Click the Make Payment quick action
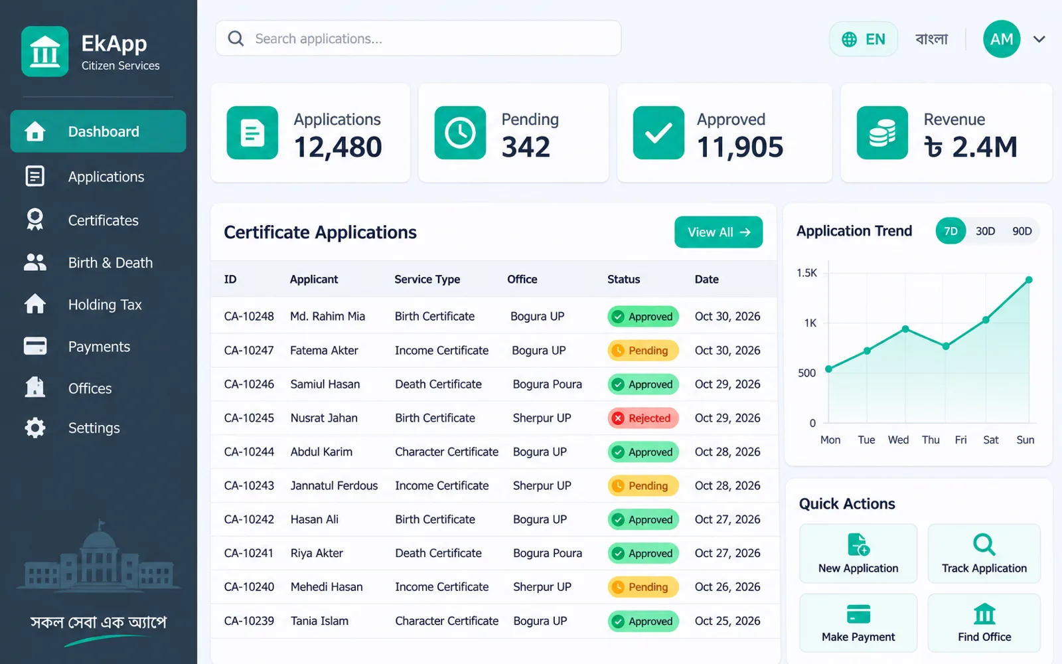Screen dimensions: 1062x664 (x=858, y=623)
